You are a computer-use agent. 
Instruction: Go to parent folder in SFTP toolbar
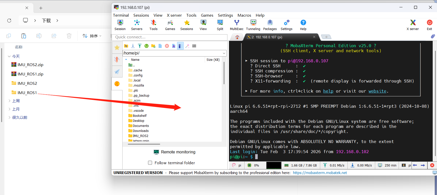pos(126,46)
